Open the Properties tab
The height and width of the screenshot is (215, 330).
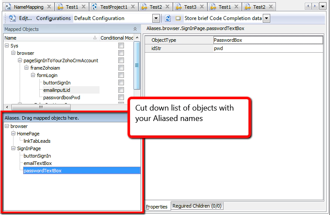(157, 207)
